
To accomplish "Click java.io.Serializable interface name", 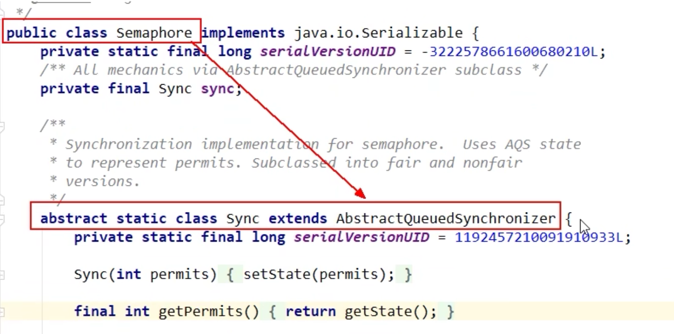I will tap(378, 33).
